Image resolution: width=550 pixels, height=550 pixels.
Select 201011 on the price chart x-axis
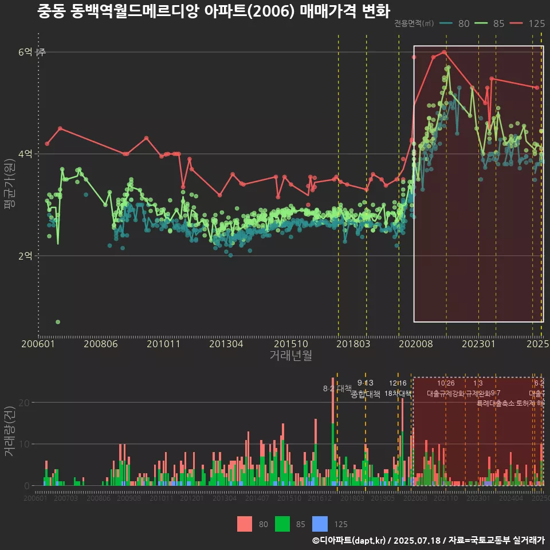(x=163, y=344)
